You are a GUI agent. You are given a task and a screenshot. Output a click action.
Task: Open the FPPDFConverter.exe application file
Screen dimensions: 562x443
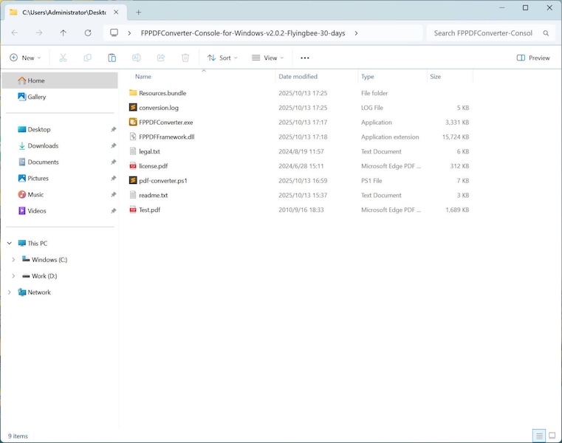(165, 123)
